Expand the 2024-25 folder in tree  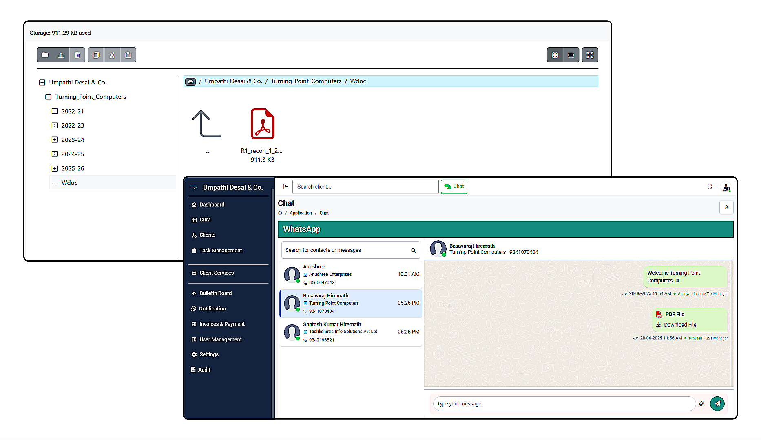pyautogui.click(x=55, y=154)
